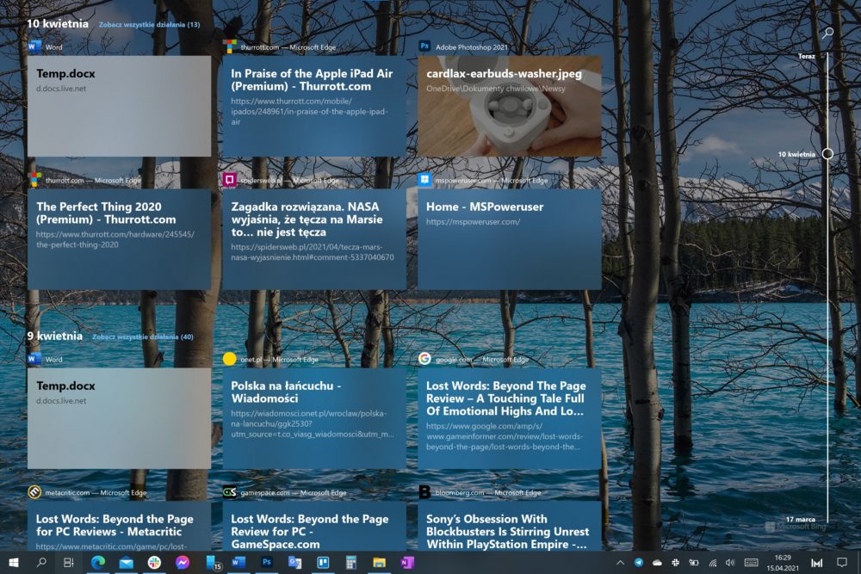Image resolution: width=861 pixels, height=574 pixels.
Task: Open Lost Words Metacritic PC Reviews card
Action: [x=119, y=527]
